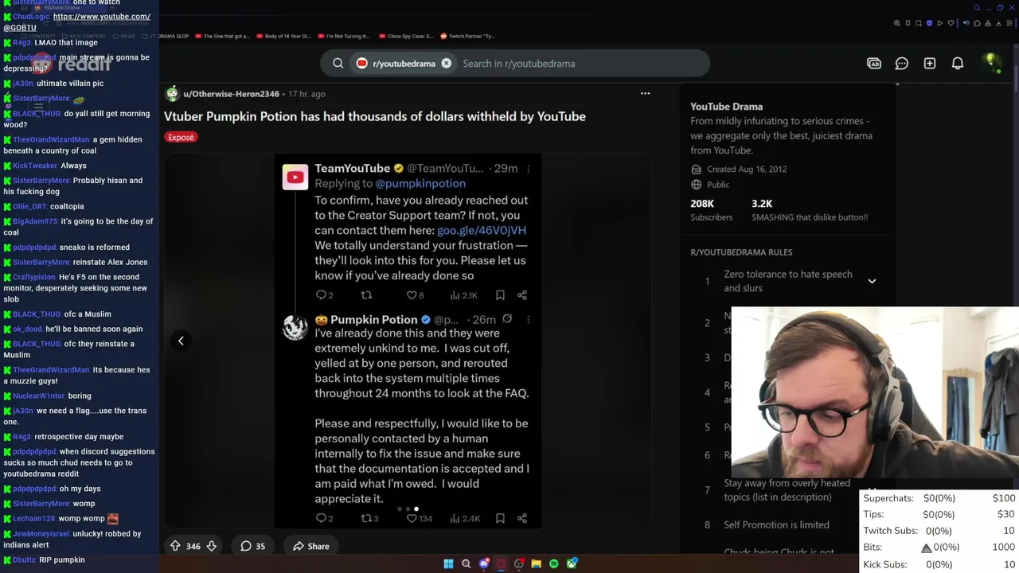Share icon on Pumpkin Potion tweet

tap(522, 518)
